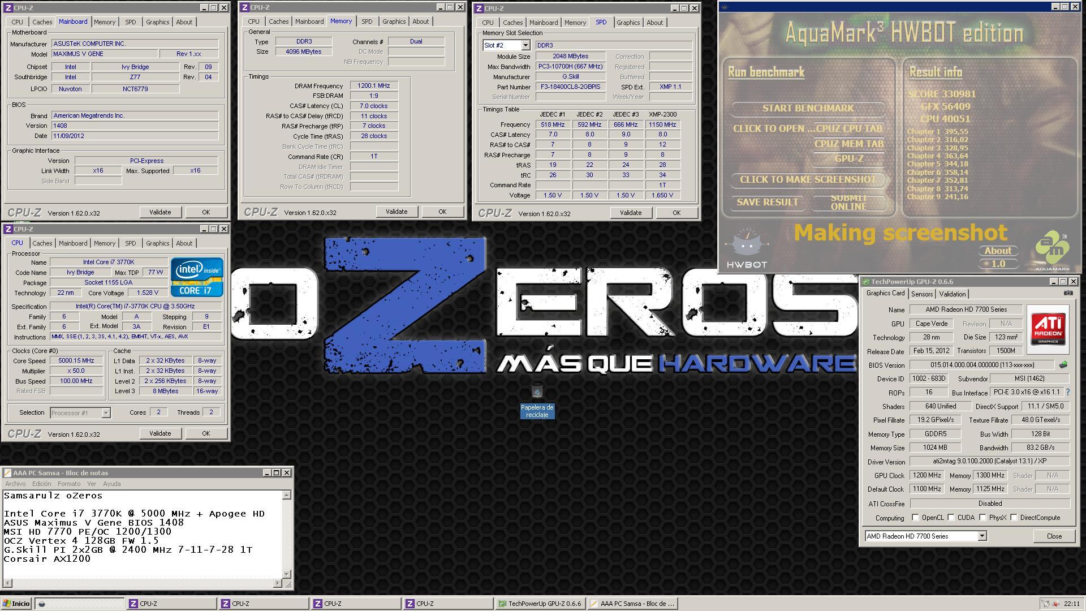
Task: Switch to Caches tab in Mainboard CPU-Z window
Action: pyautogui.click(x=42, y=22)
